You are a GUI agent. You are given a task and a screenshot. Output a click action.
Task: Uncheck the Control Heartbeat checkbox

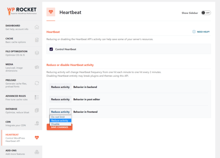tap(51, 49)
